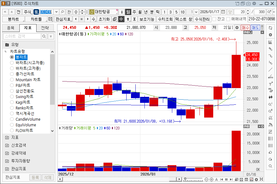Select the crosshair cursor tool

pyautogui.click(x=121, y=19)
